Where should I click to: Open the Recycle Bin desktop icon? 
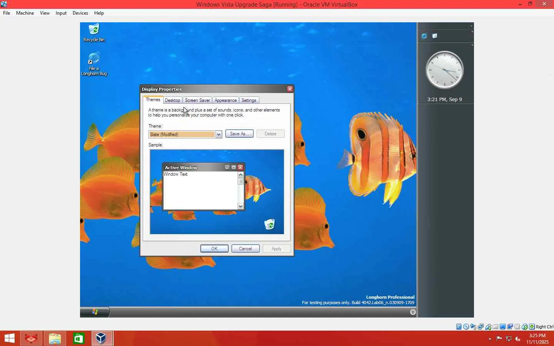pos(94,33)
